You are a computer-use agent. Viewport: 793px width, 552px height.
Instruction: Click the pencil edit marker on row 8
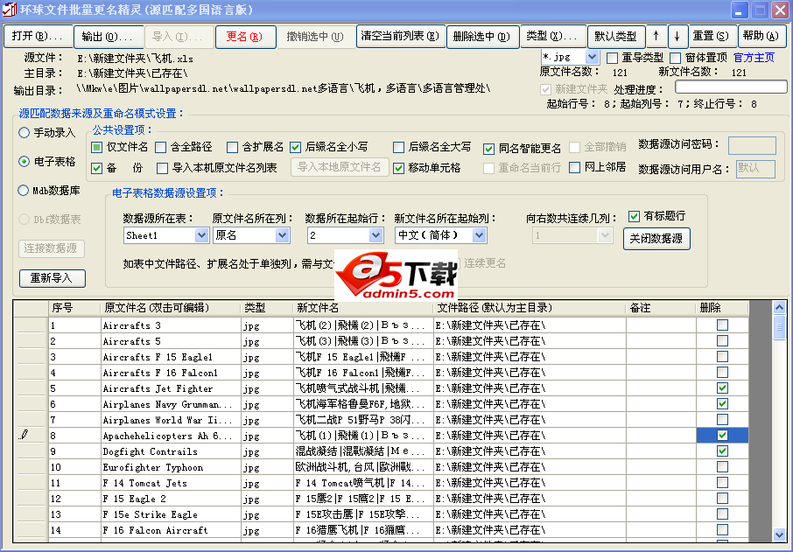point(24,436)
